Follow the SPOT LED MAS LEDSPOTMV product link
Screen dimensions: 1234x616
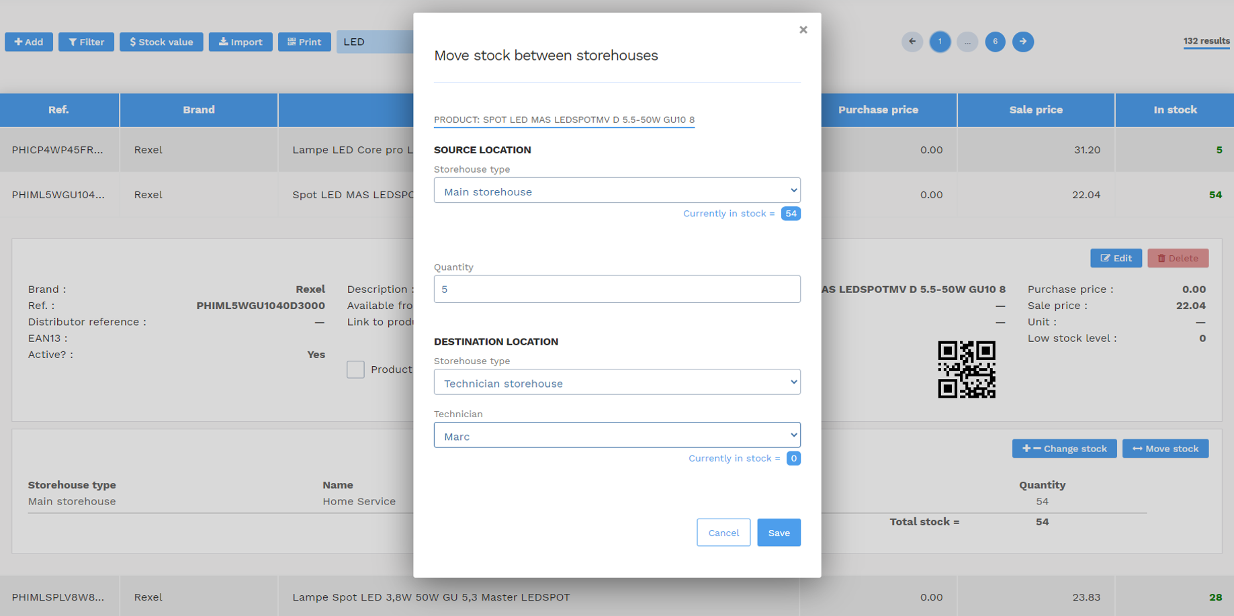pos(564,120)
